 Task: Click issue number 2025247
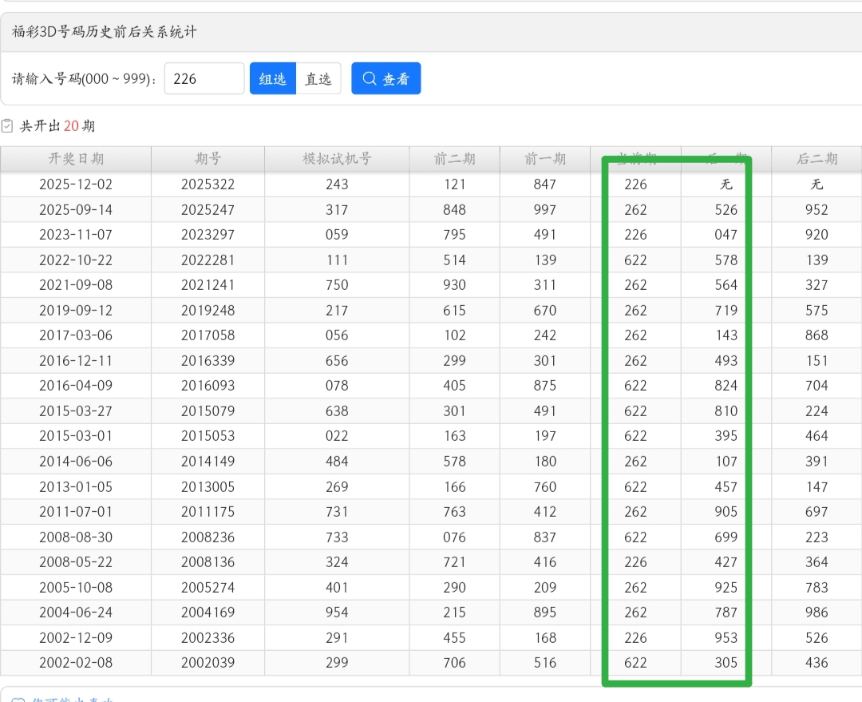click(208, 210)
